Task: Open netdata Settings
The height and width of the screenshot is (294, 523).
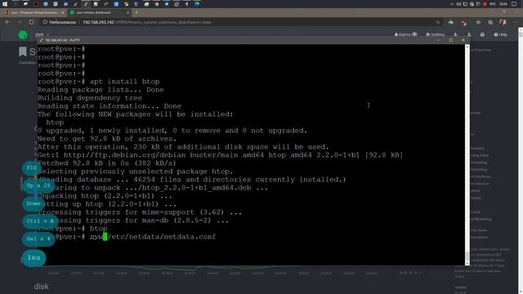Action: pos(436,34)
